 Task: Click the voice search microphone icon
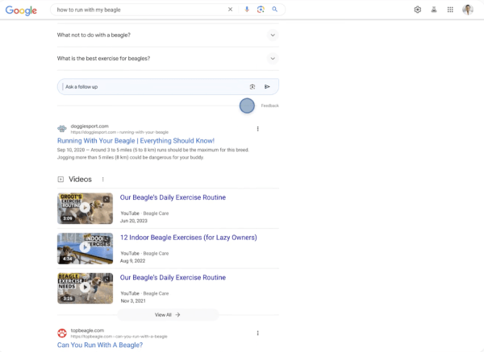click(x=247, y=10)
